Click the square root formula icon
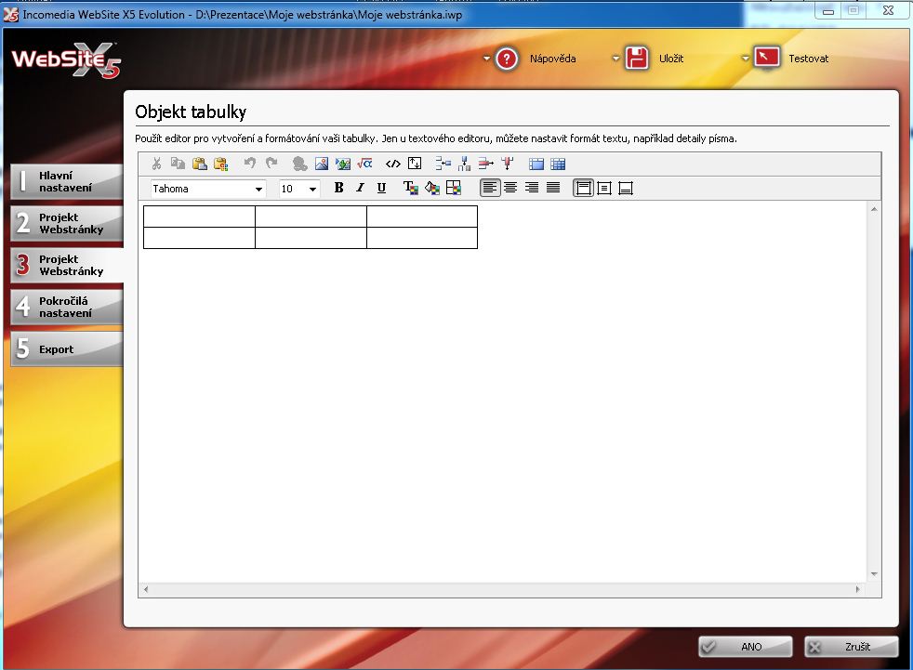This screenshot has width=913, height=670. coord(365,164)
